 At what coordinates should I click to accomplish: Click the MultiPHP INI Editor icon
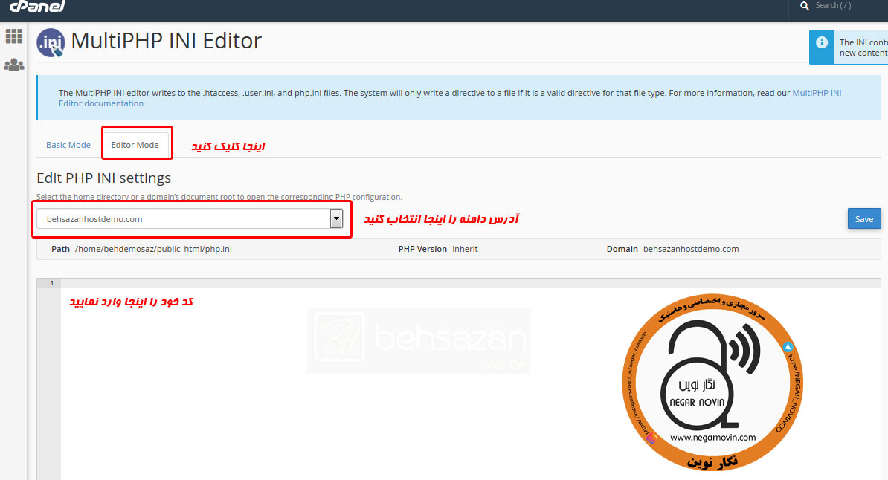[51, 43]
